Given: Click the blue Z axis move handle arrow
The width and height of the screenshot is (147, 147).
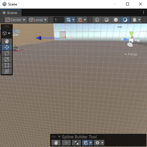Looking at the screenshot, I should click(39, 38).
